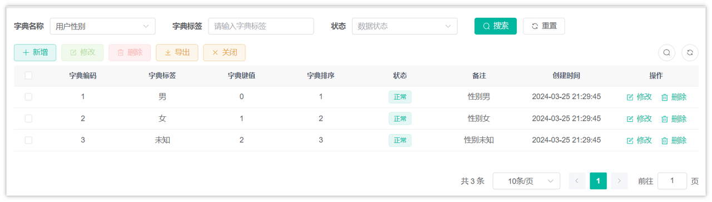Click the 字典键值 column header

tap(241, 76)
